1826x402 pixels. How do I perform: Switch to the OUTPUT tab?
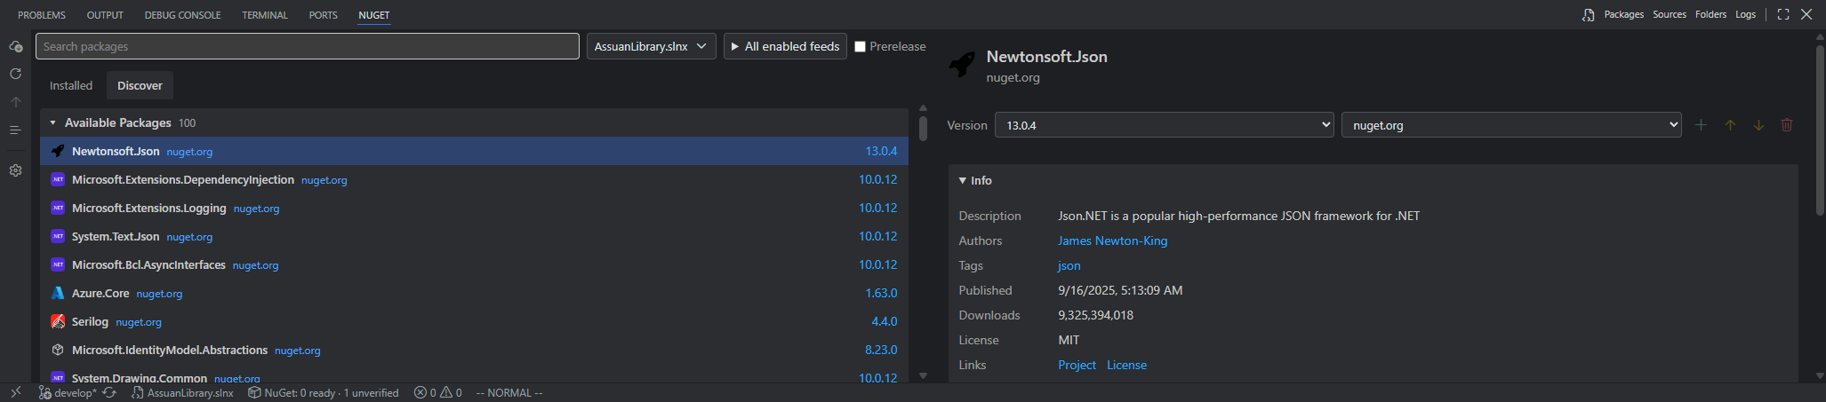(105, 15)
